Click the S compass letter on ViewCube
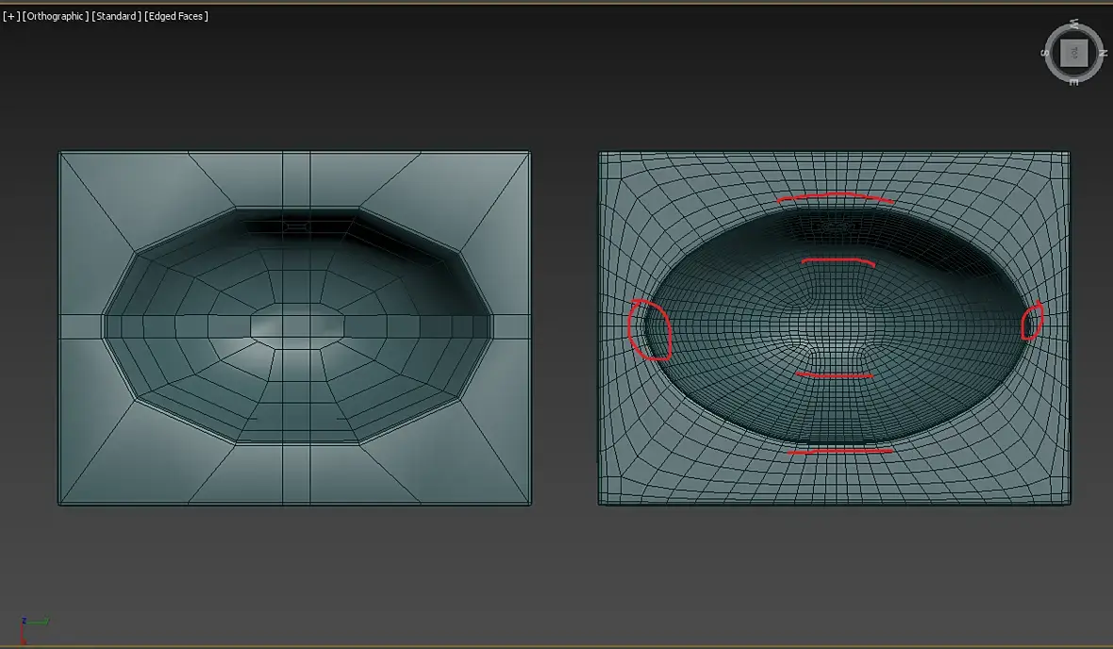The width and height of the screenshot is (1113, 649). tap(1044, 53)
